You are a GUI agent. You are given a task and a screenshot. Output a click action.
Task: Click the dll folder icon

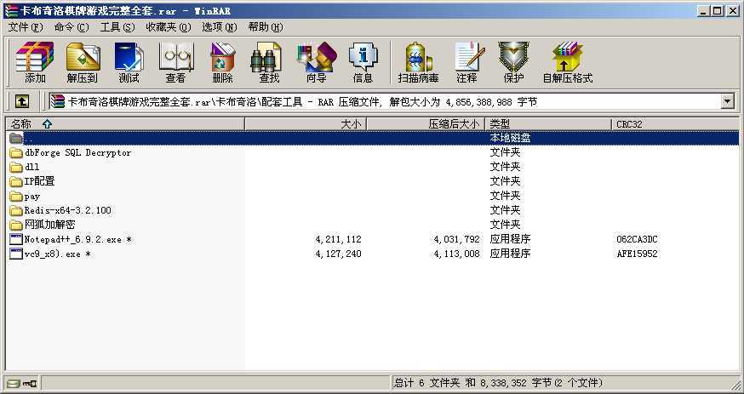16,167
